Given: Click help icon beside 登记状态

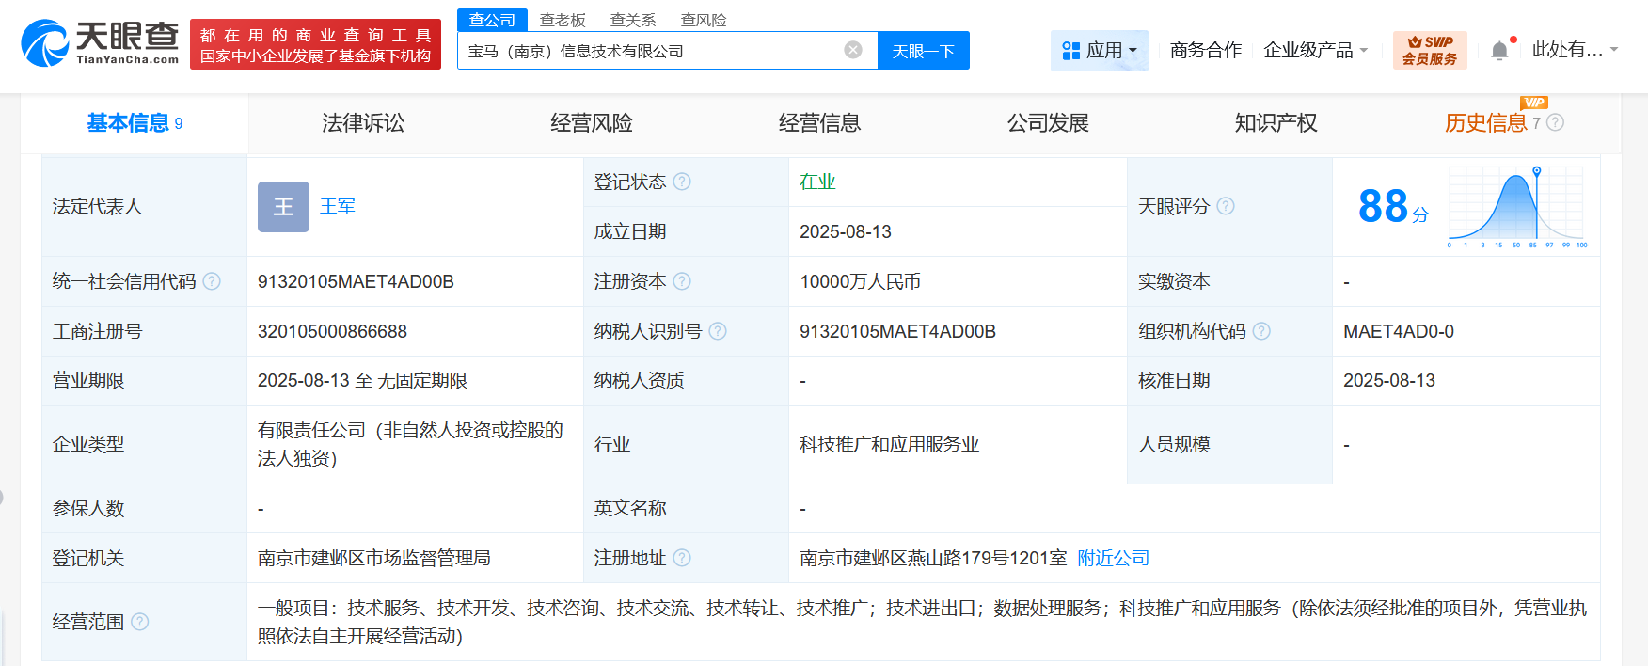Looking at the screenshot, I should click(682, 182).
